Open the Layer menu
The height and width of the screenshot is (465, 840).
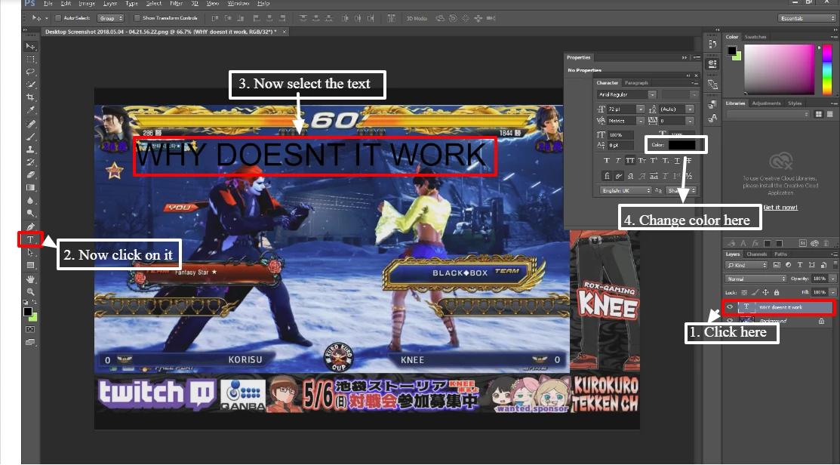coord(110,3)
